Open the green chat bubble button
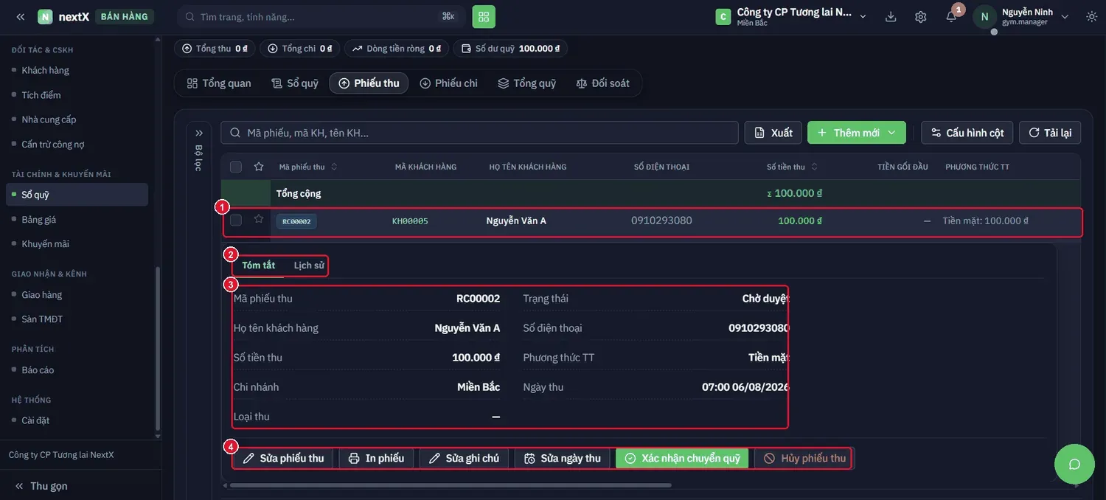Viewport: 1106px width, 500px height. [x=1074, y=464]
